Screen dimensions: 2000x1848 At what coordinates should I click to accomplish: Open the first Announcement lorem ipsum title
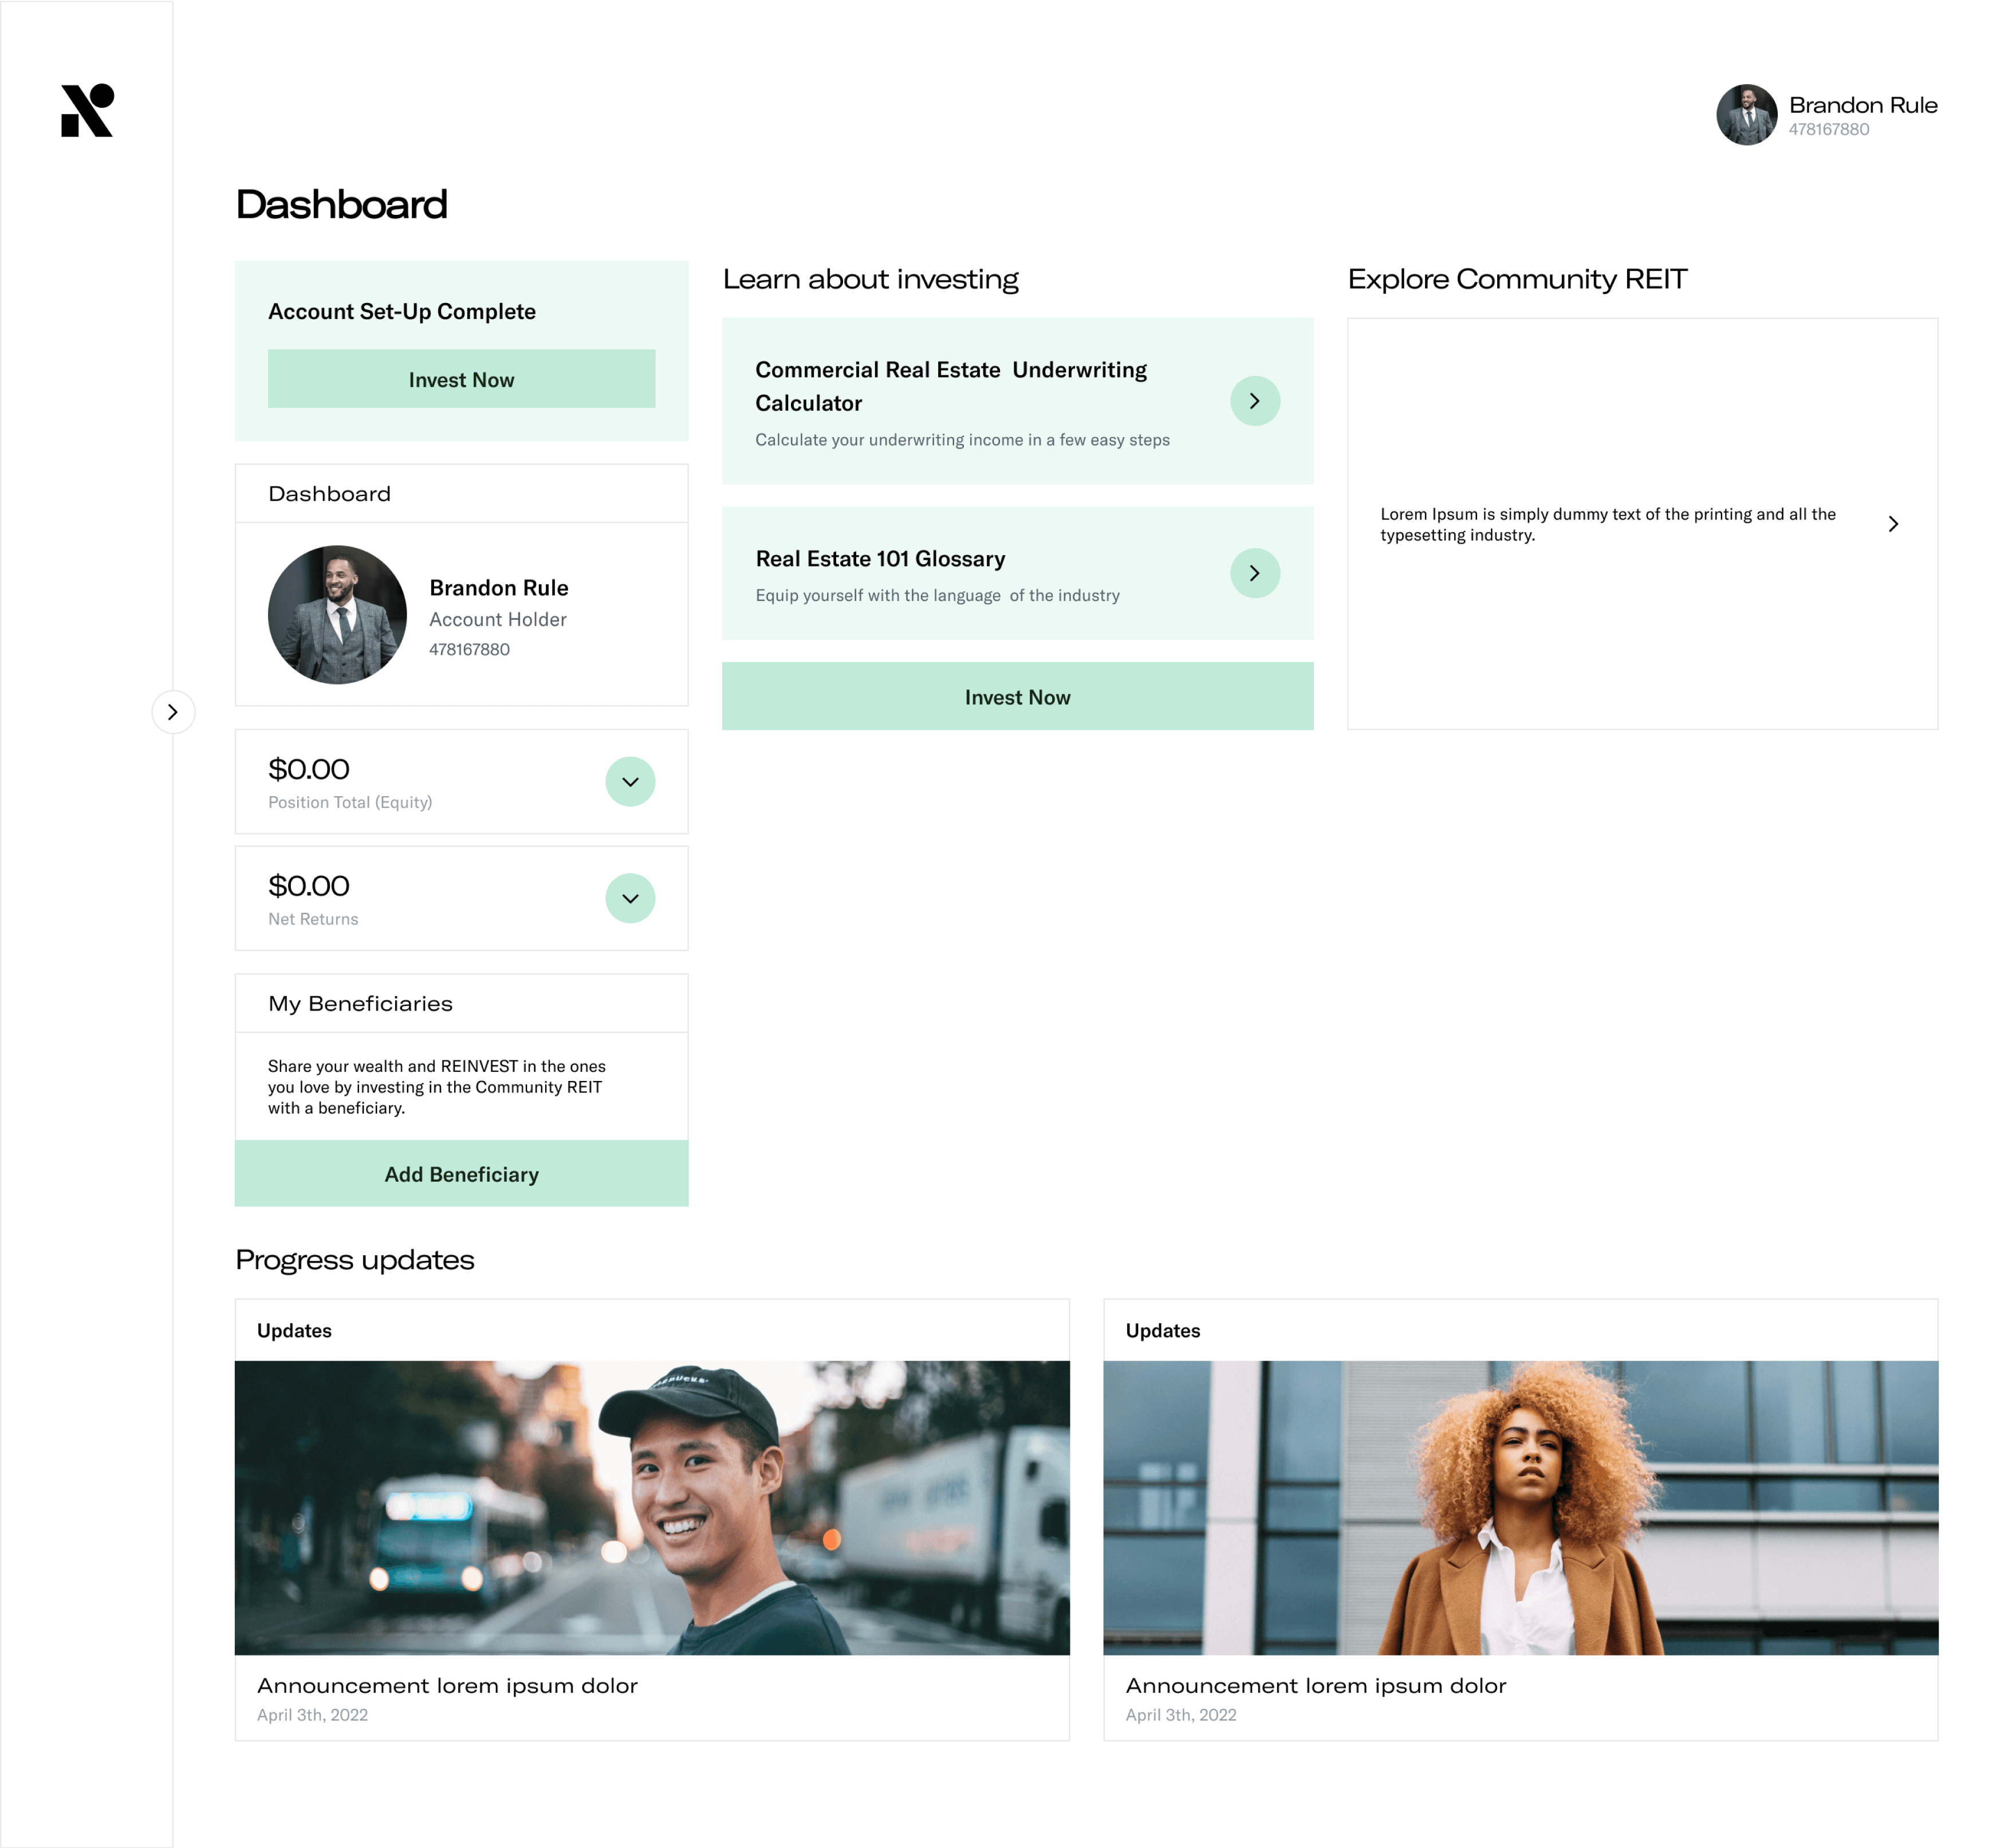point(447,1686)
